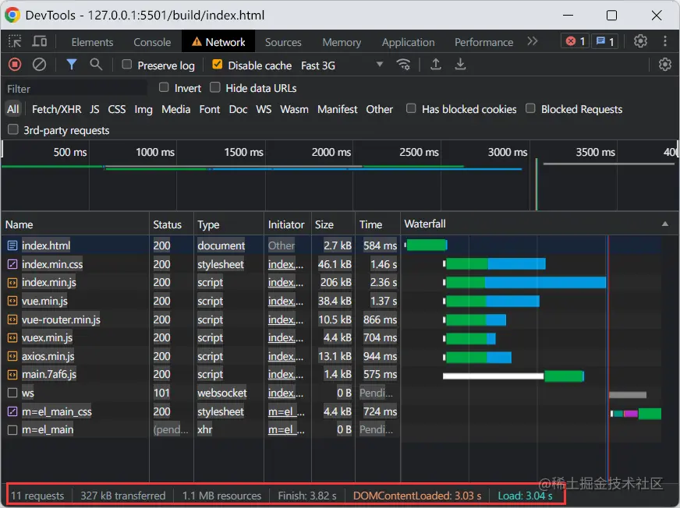
Task: Click the Chrome logo in title bar
Action: click(x=12, y=15)
